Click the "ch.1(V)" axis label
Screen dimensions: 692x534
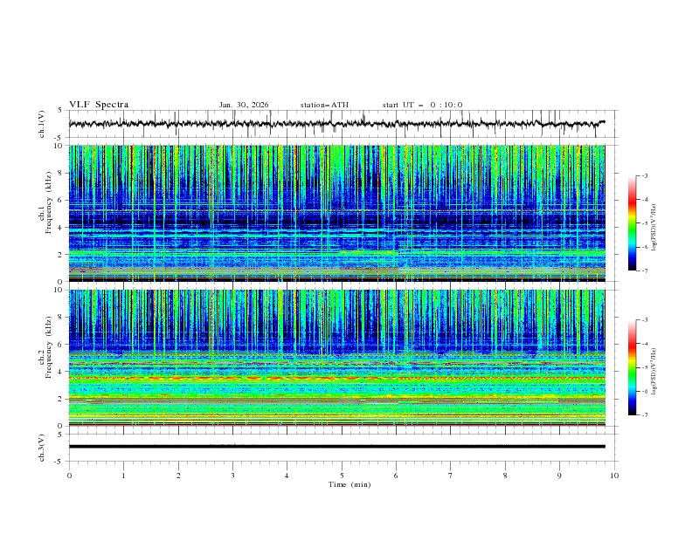(42, 124)
